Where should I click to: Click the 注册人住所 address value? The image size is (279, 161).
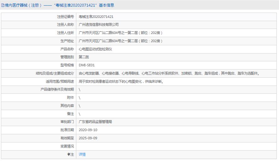tap(120, 33)
